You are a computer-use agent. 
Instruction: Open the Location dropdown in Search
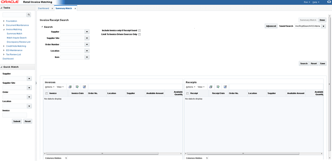point(87,51)
